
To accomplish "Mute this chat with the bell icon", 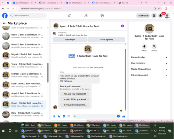I will pos(144,47).
